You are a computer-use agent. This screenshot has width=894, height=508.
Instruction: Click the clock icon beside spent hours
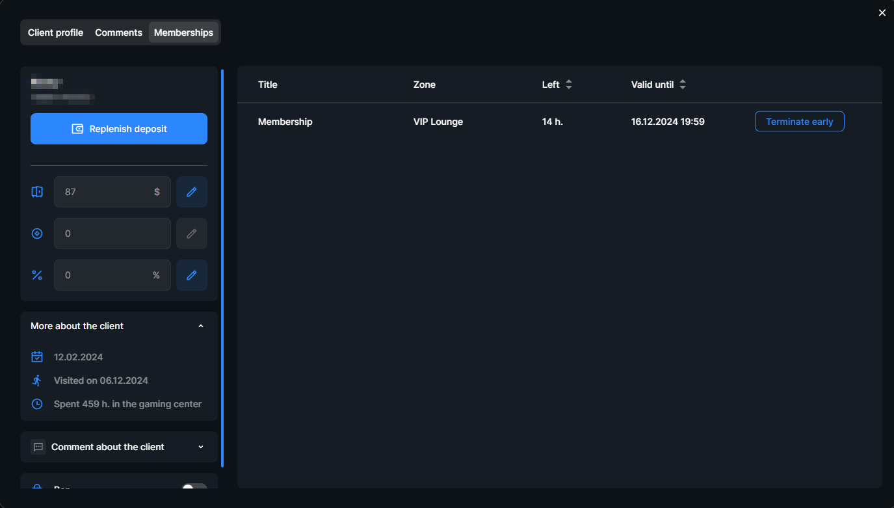[x=37, y=404]
